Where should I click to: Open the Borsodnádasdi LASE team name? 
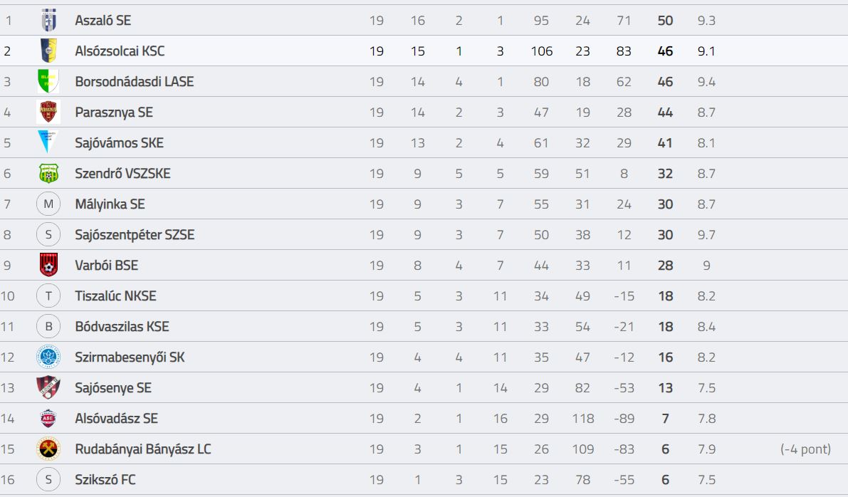point(135,82)
